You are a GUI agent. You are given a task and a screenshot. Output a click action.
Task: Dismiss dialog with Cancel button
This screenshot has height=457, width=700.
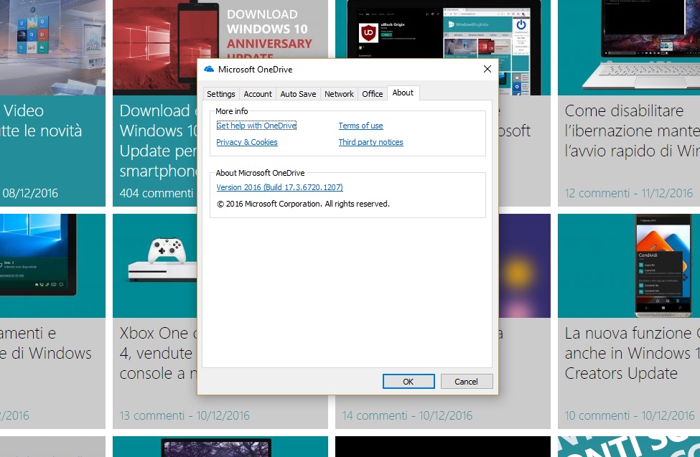coord(467,382)
